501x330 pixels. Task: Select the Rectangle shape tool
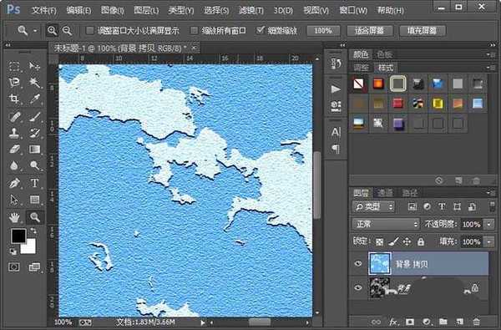click(x=34, y=200)
